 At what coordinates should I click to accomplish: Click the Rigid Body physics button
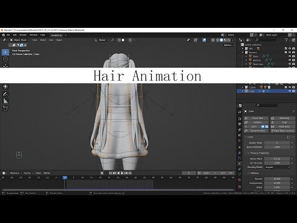[x=283, y=126]
